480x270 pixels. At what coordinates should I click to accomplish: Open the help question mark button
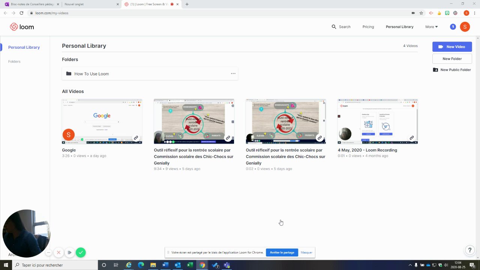tap(470, 250)
